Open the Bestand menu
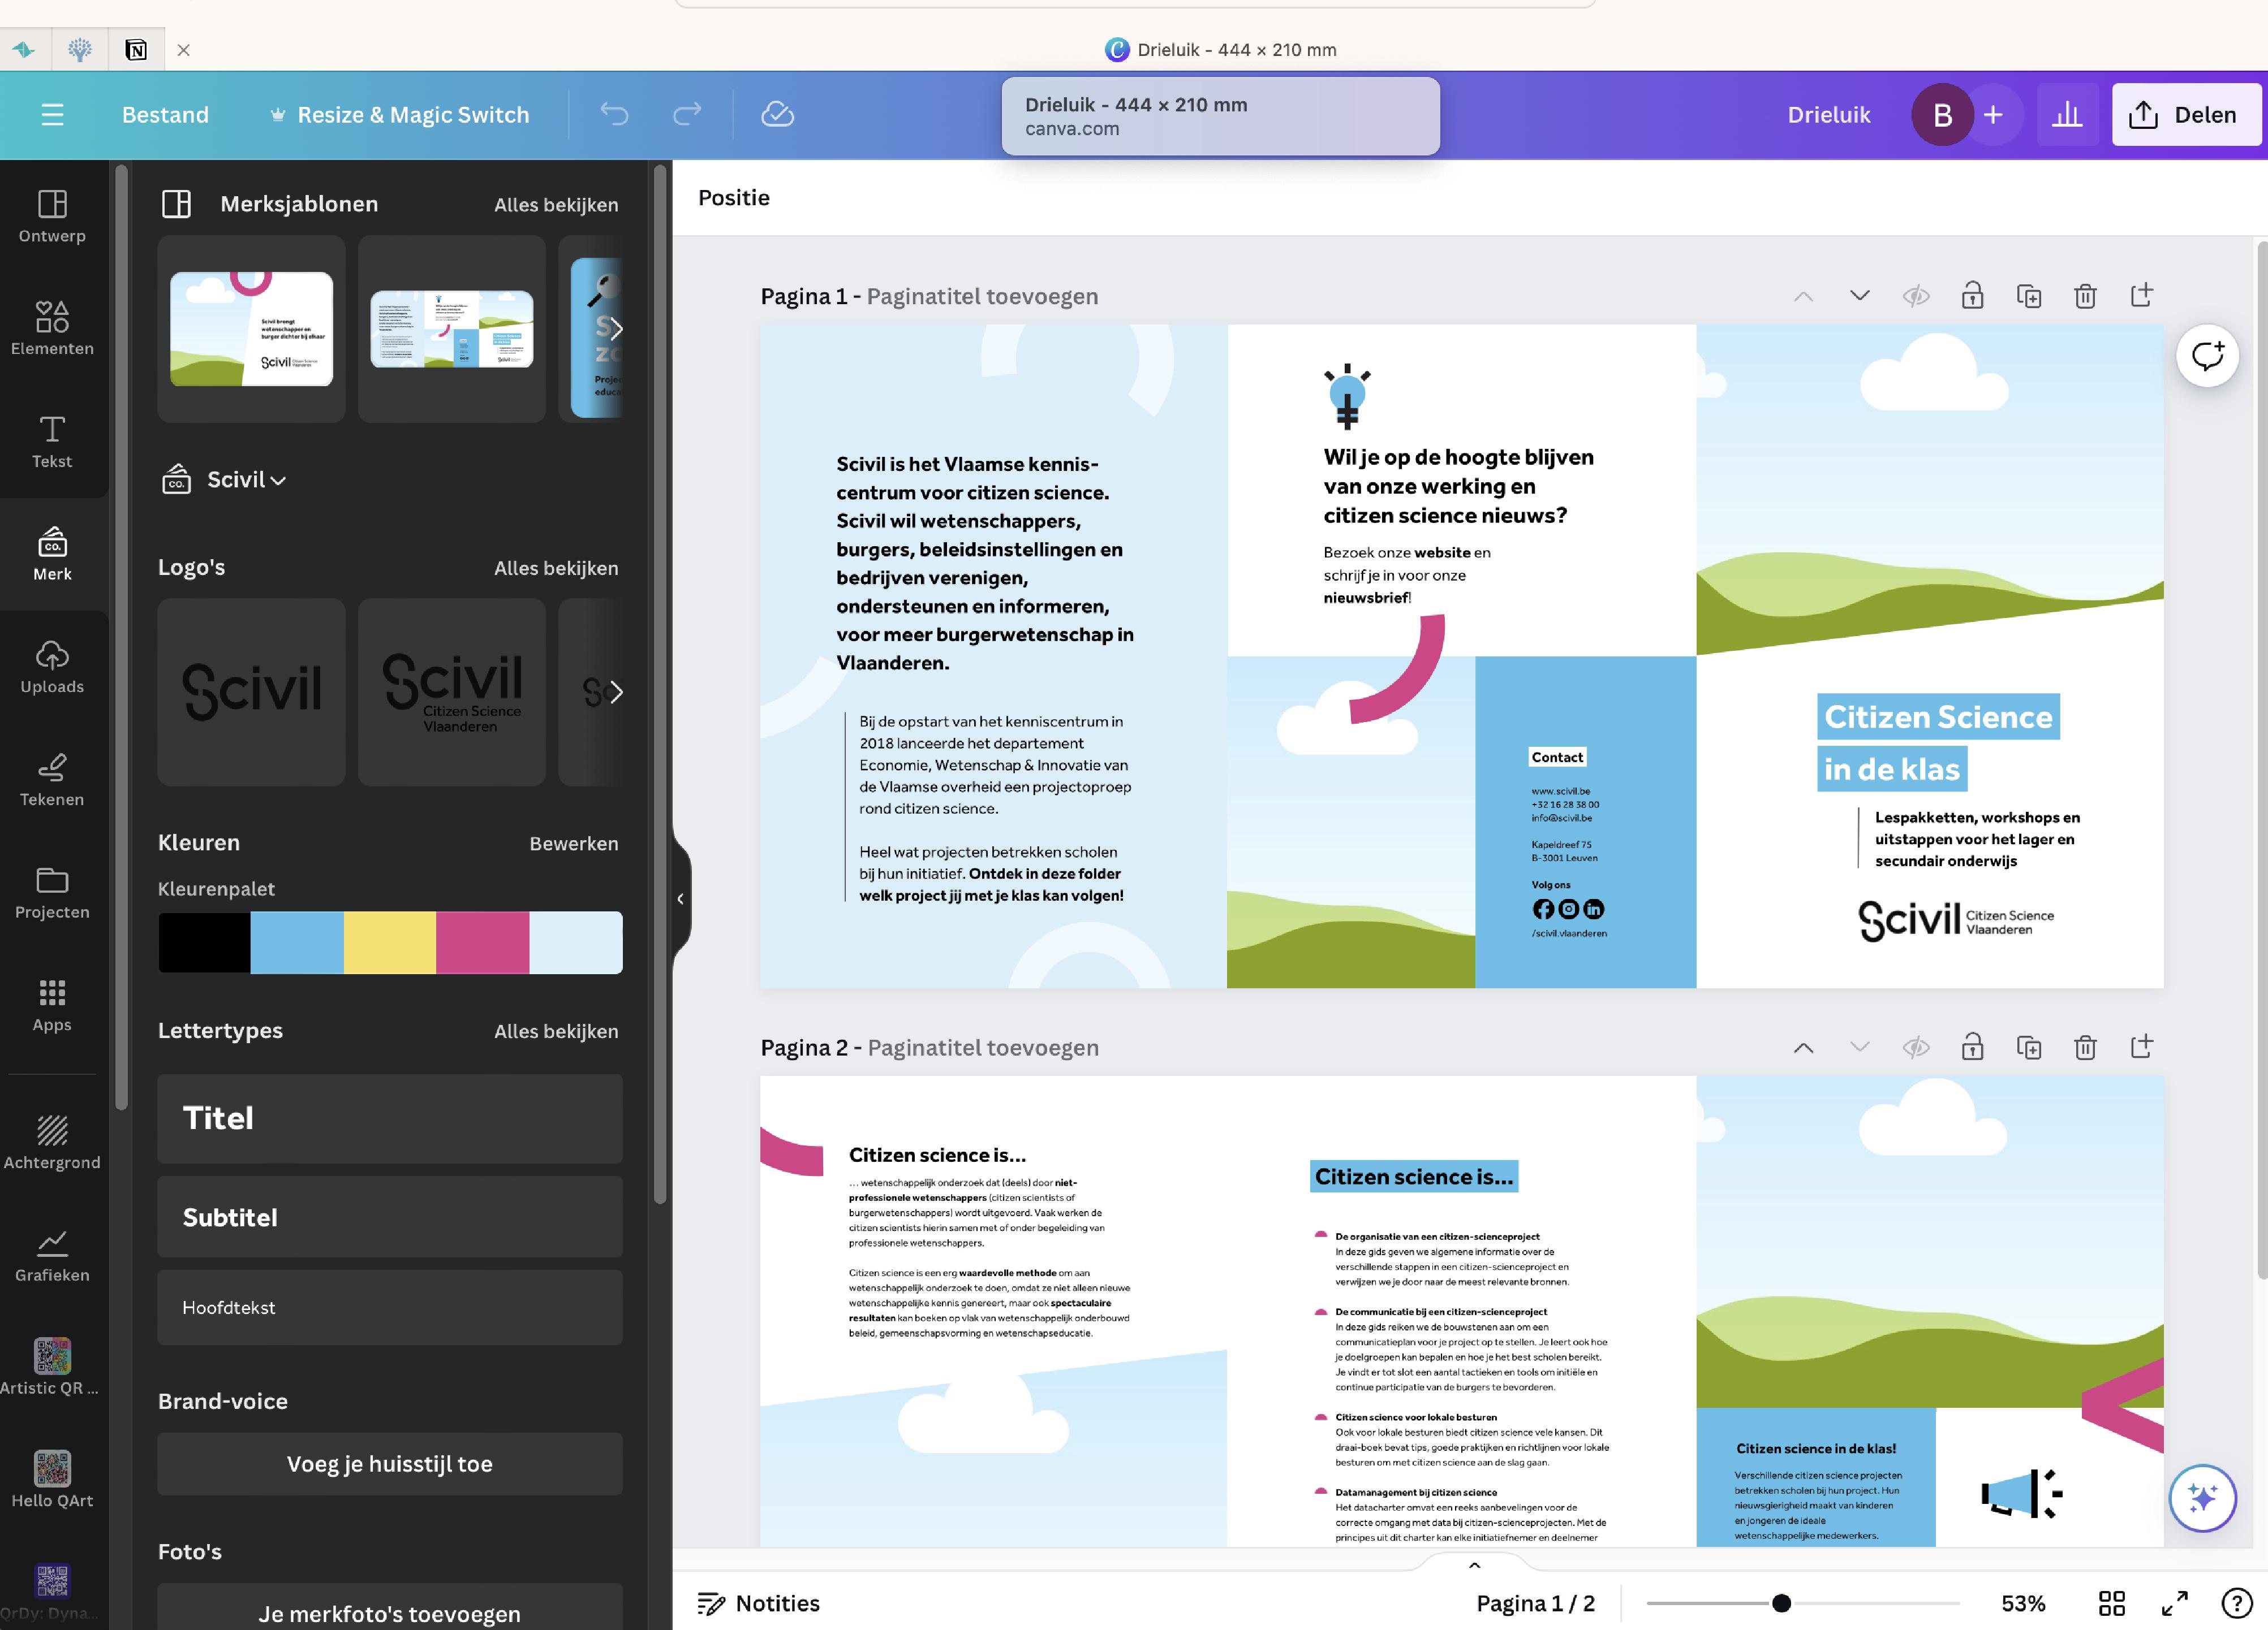The height and width of the screenshot is (1630, 2268). 165,114
